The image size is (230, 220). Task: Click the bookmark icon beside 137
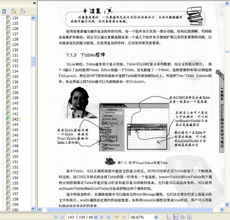8,87
